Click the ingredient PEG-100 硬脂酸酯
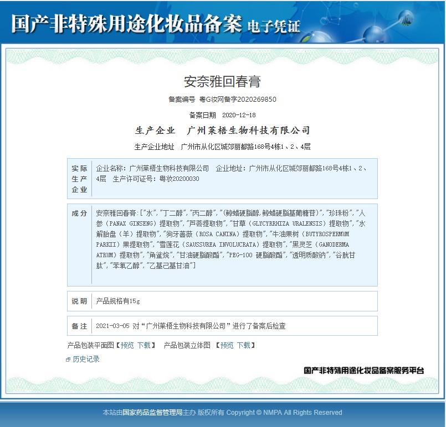The image size is (446, 427). click(256, 255)
